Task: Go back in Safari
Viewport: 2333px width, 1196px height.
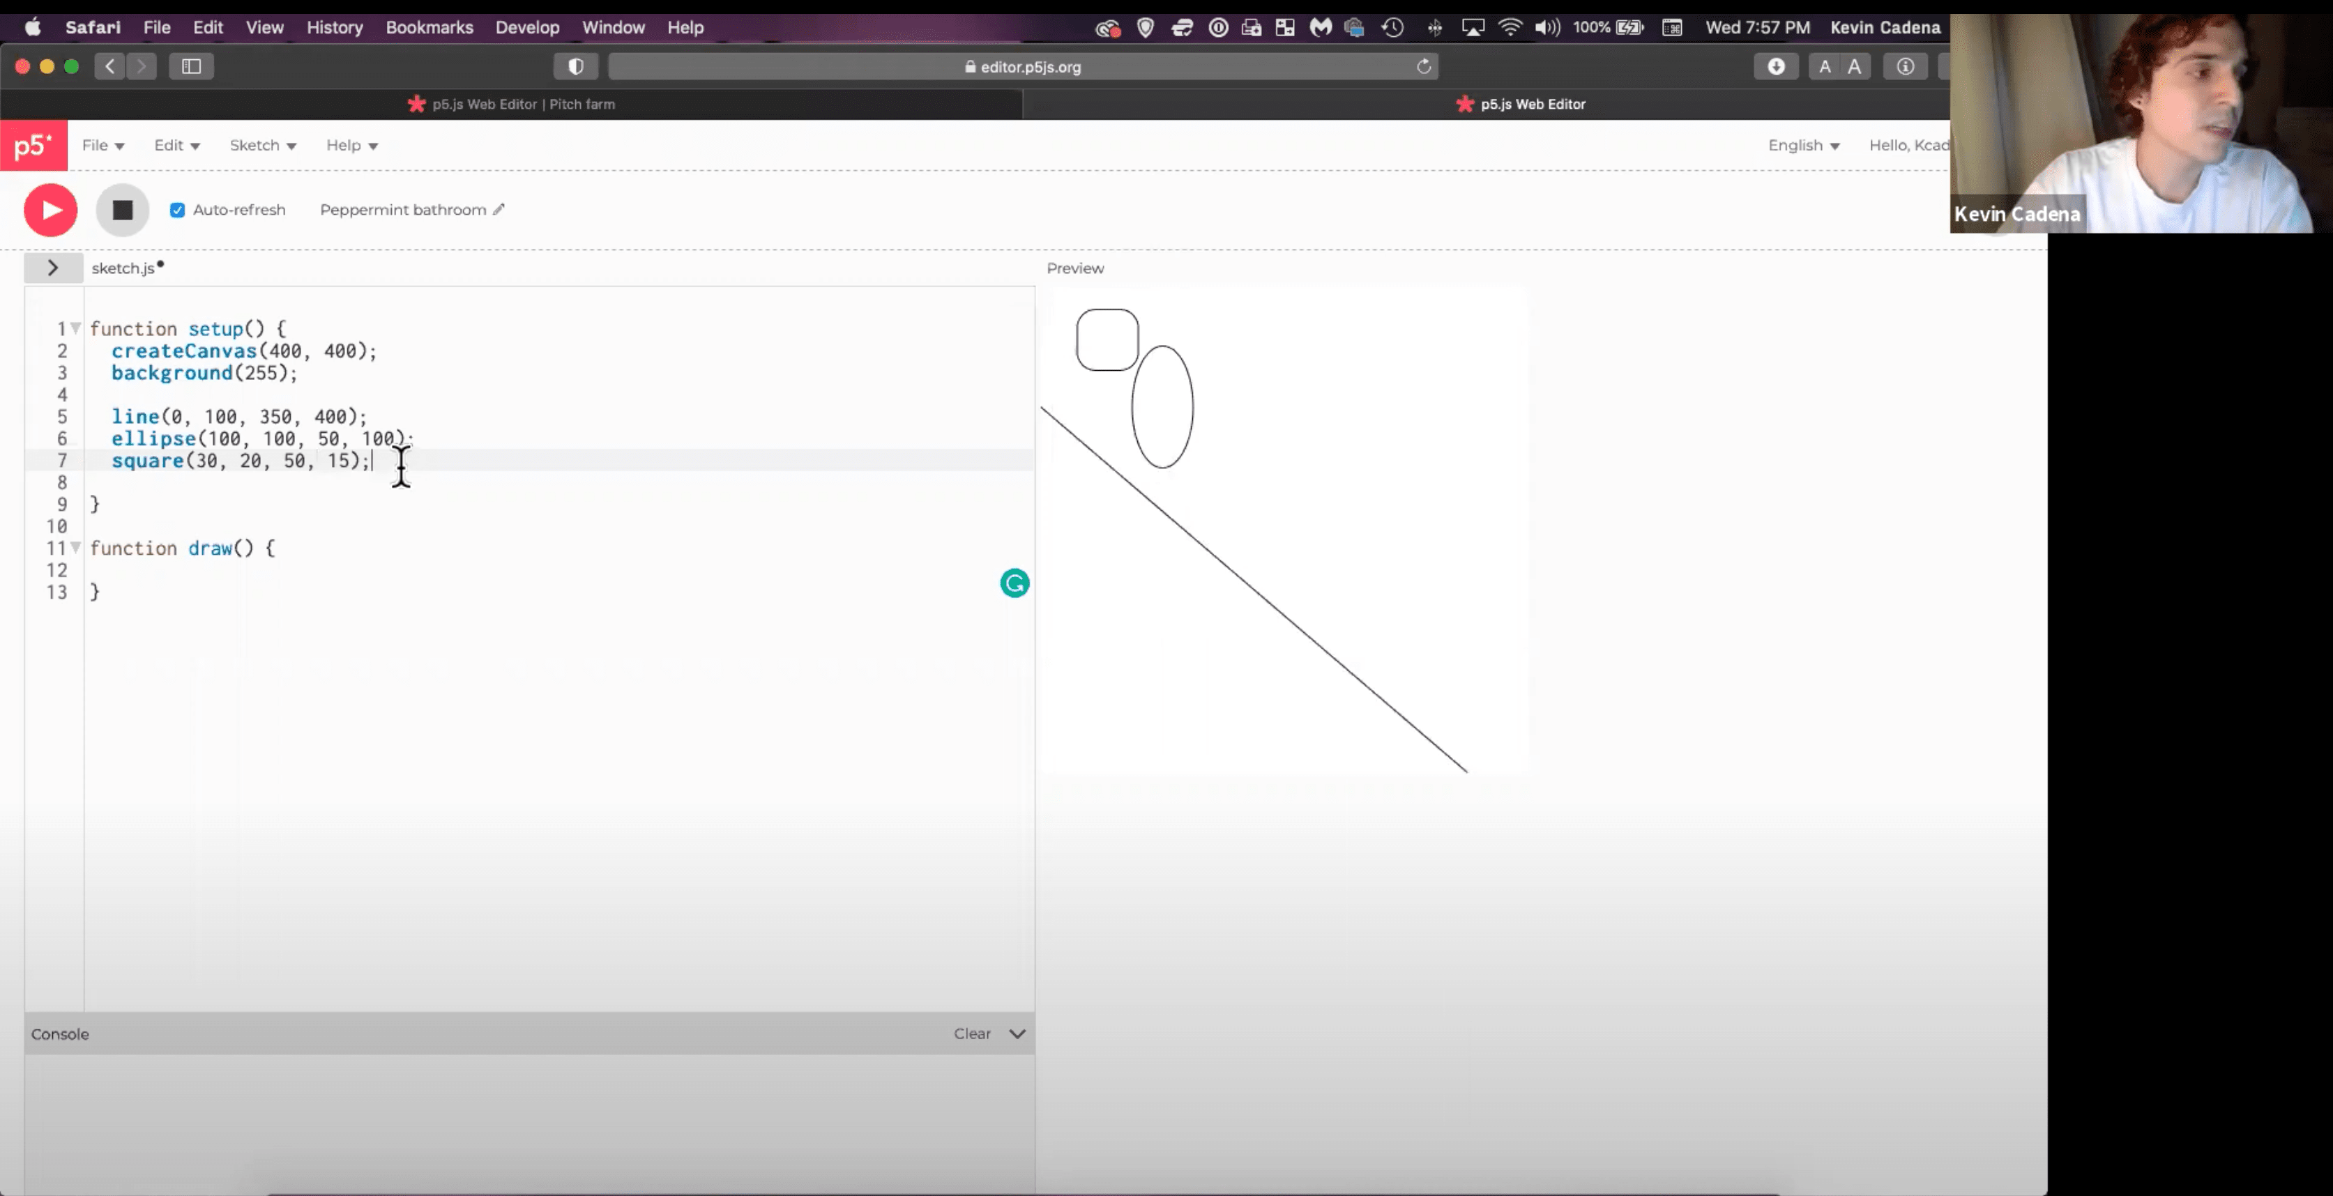Action: click(109, 66)
